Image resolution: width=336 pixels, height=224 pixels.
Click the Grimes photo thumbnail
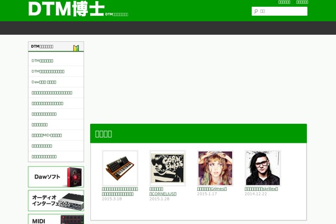pos(215,168)
